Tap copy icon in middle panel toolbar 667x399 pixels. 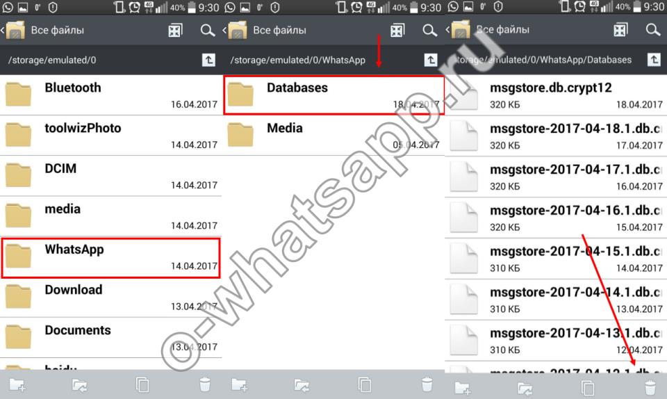pos(365,384)
